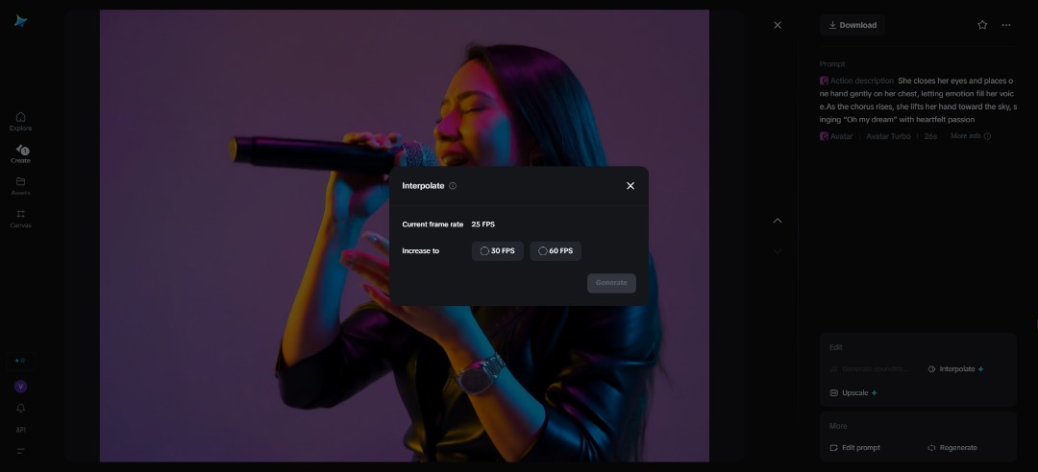The image size is (1038, 472).
Task: Click the 'Increase to' label
Action: click(420, 251)
